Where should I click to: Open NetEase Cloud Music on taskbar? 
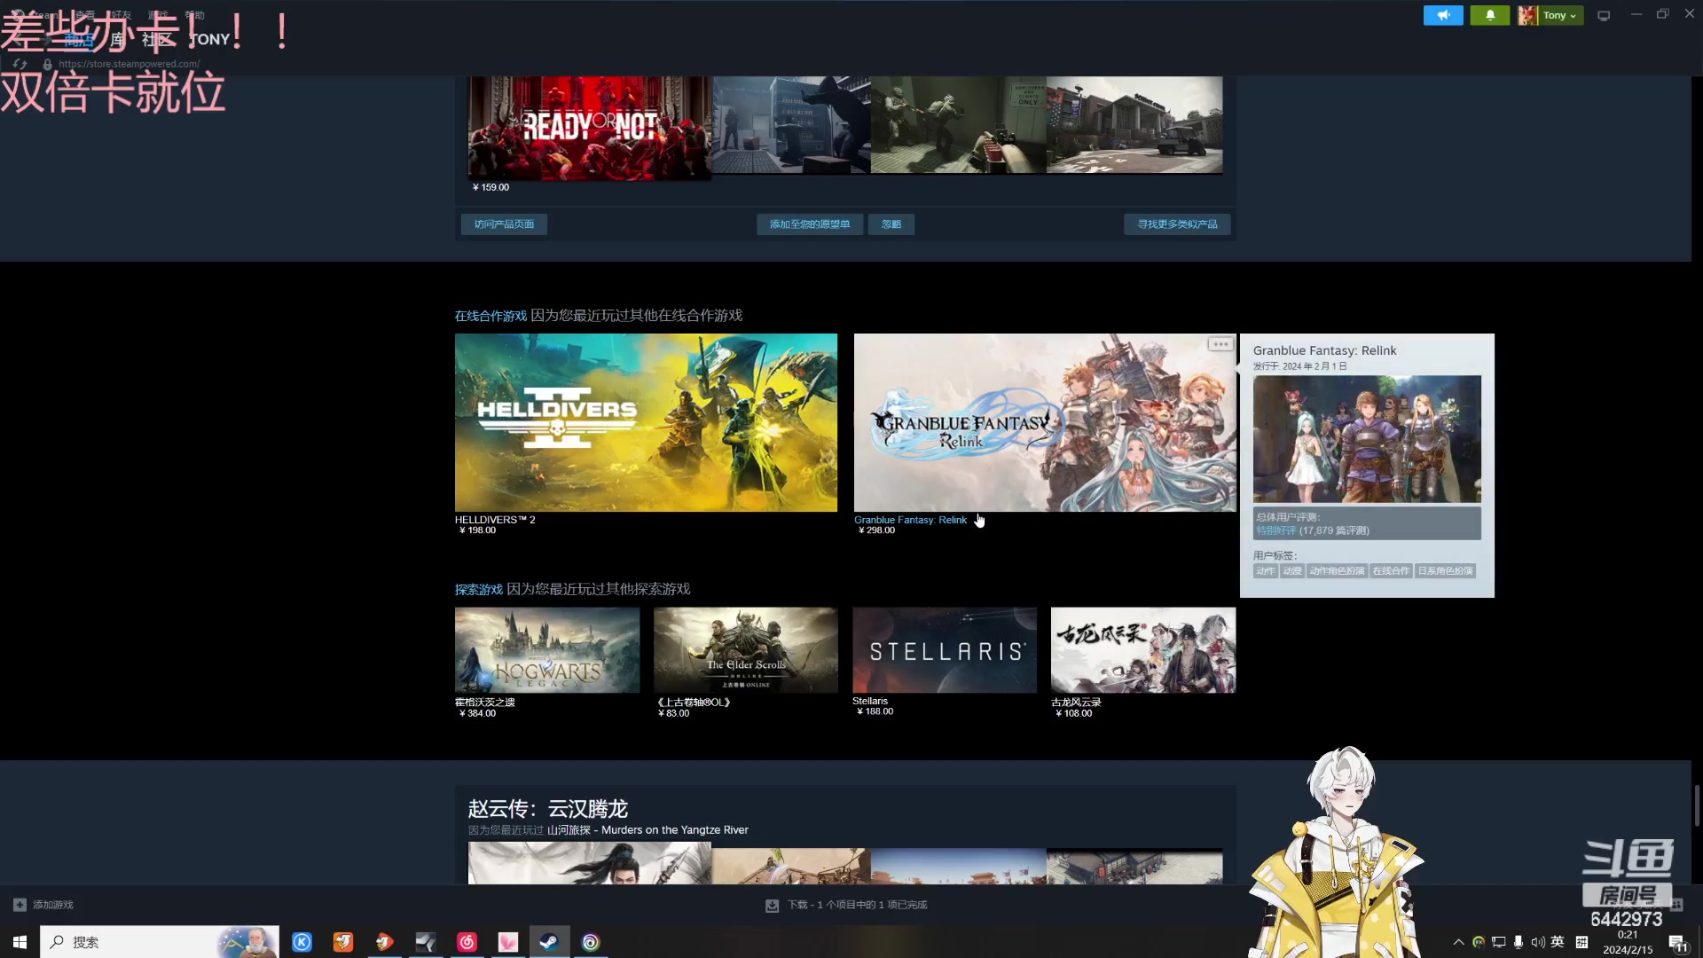pos(467,942)
